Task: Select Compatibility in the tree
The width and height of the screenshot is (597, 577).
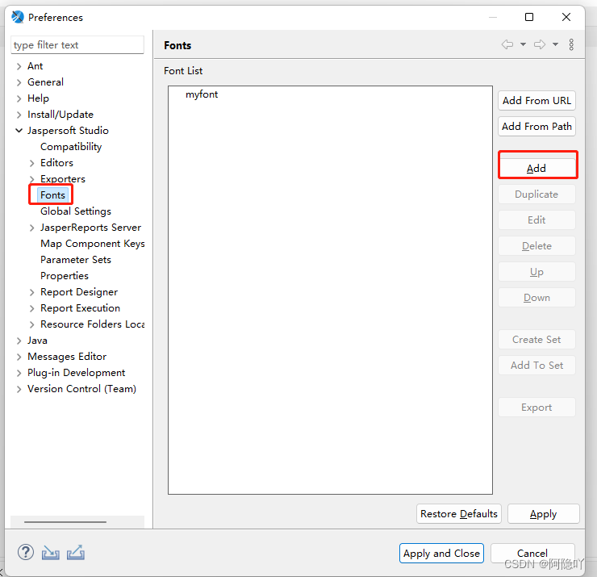Action: click(x=71, y=147)
